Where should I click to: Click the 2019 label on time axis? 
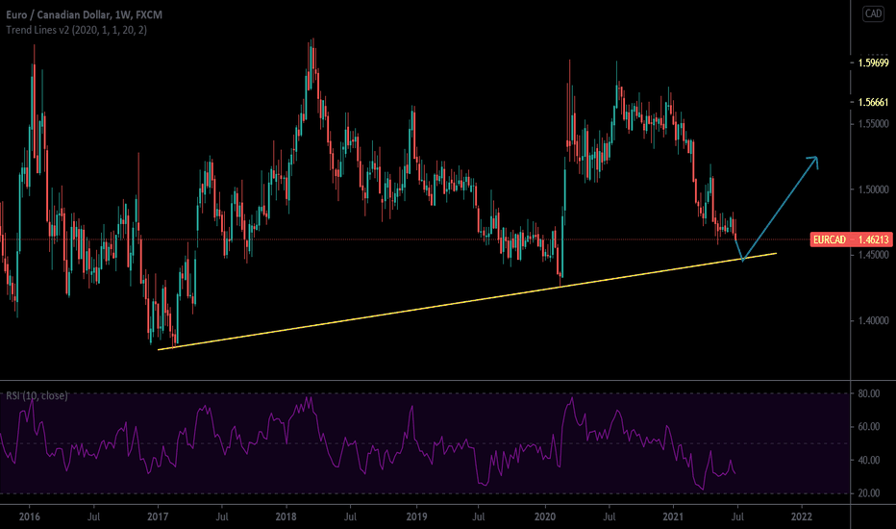pyautogui.click(x=416, y=517)
